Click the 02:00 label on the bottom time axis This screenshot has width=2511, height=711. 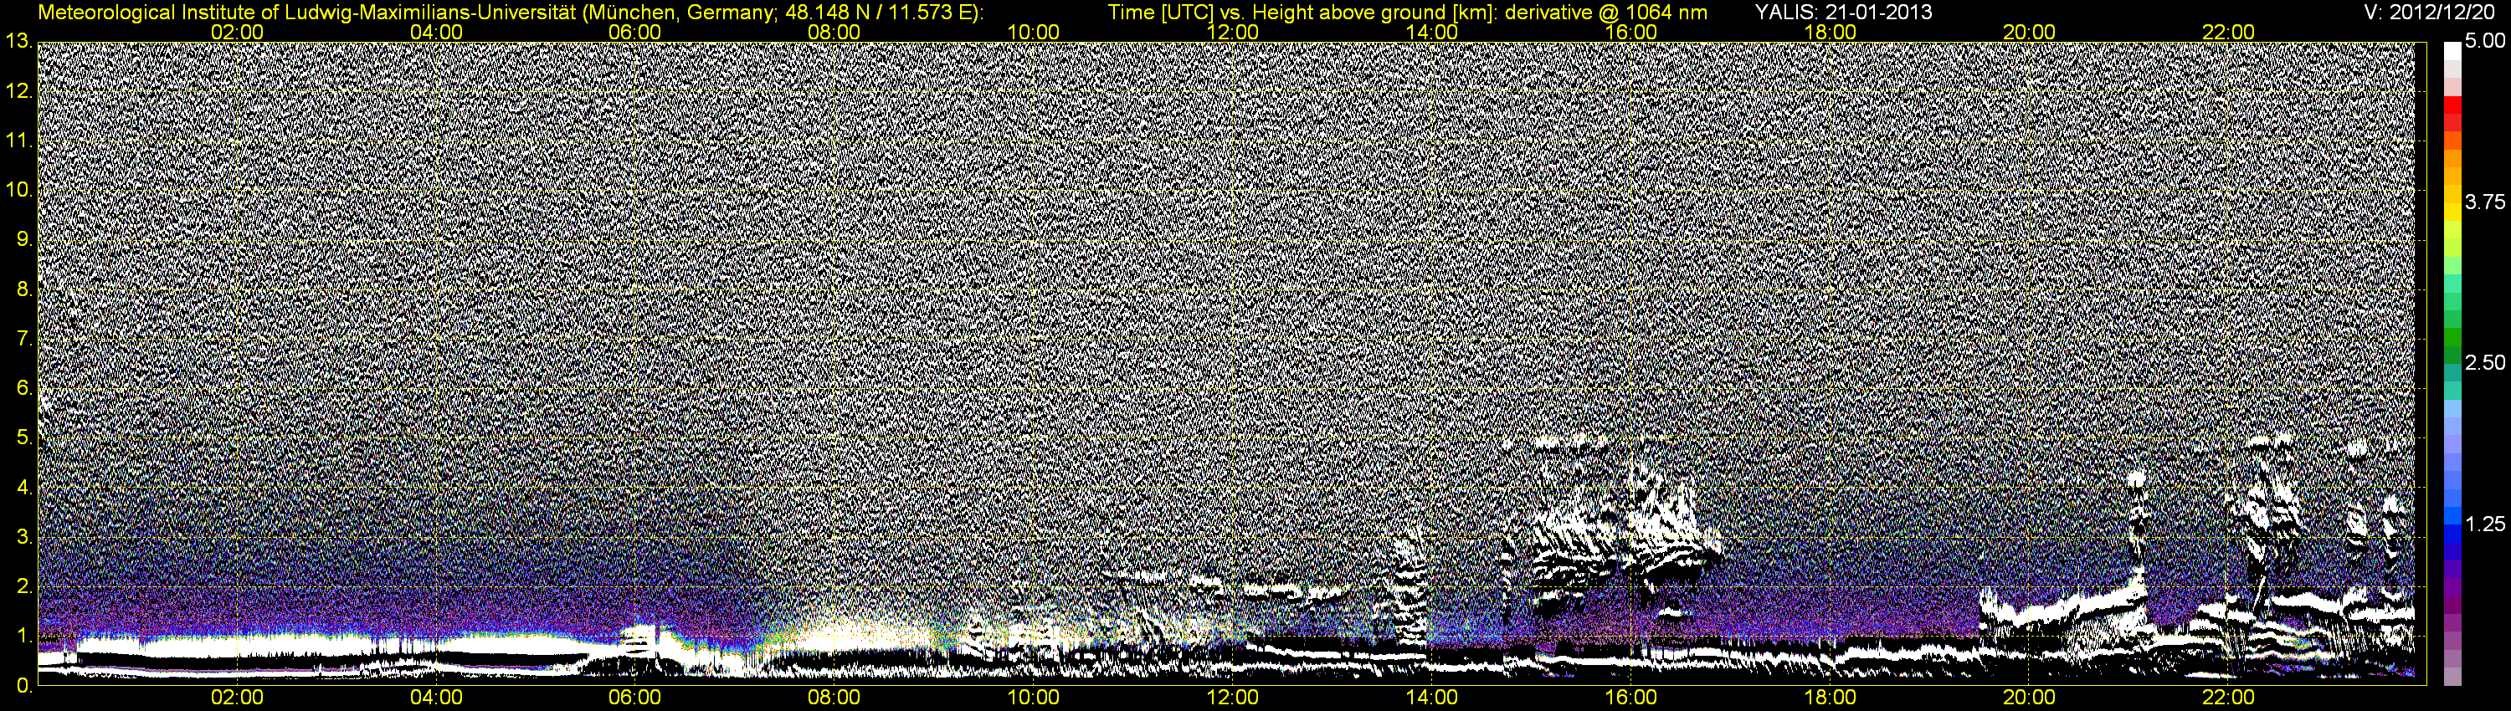[237, 698]
